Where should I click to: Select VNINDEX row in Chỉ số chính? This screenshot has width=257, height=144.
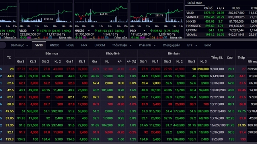click(x=221, y=17)
